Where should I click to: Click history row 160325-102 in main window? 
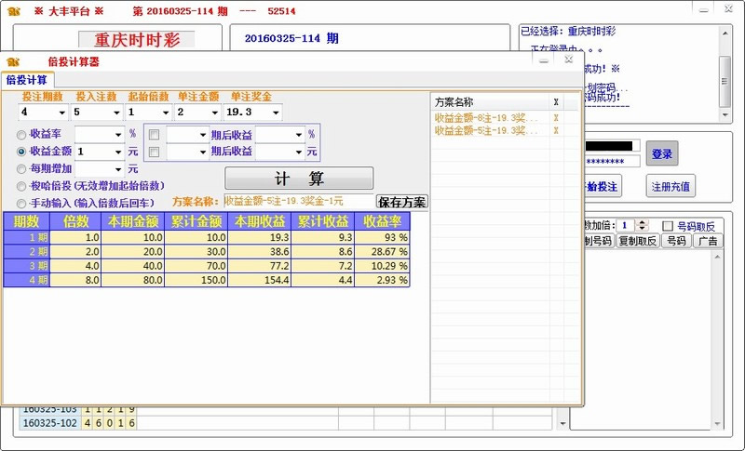[285, 423]
